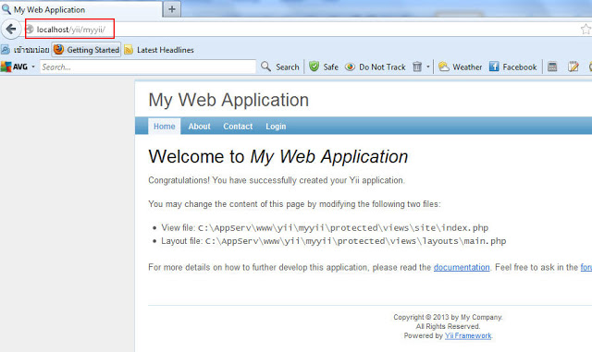Focus the AVG Search text field
Image resolution: width=592 pixels, height=352 pixels.
click(x=148, y=67)
